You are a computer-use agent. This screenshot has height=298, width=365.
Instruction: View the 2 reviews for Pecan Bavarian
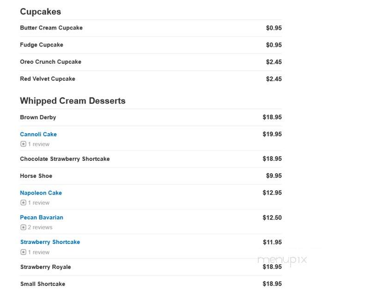click(x=40, y=227)
